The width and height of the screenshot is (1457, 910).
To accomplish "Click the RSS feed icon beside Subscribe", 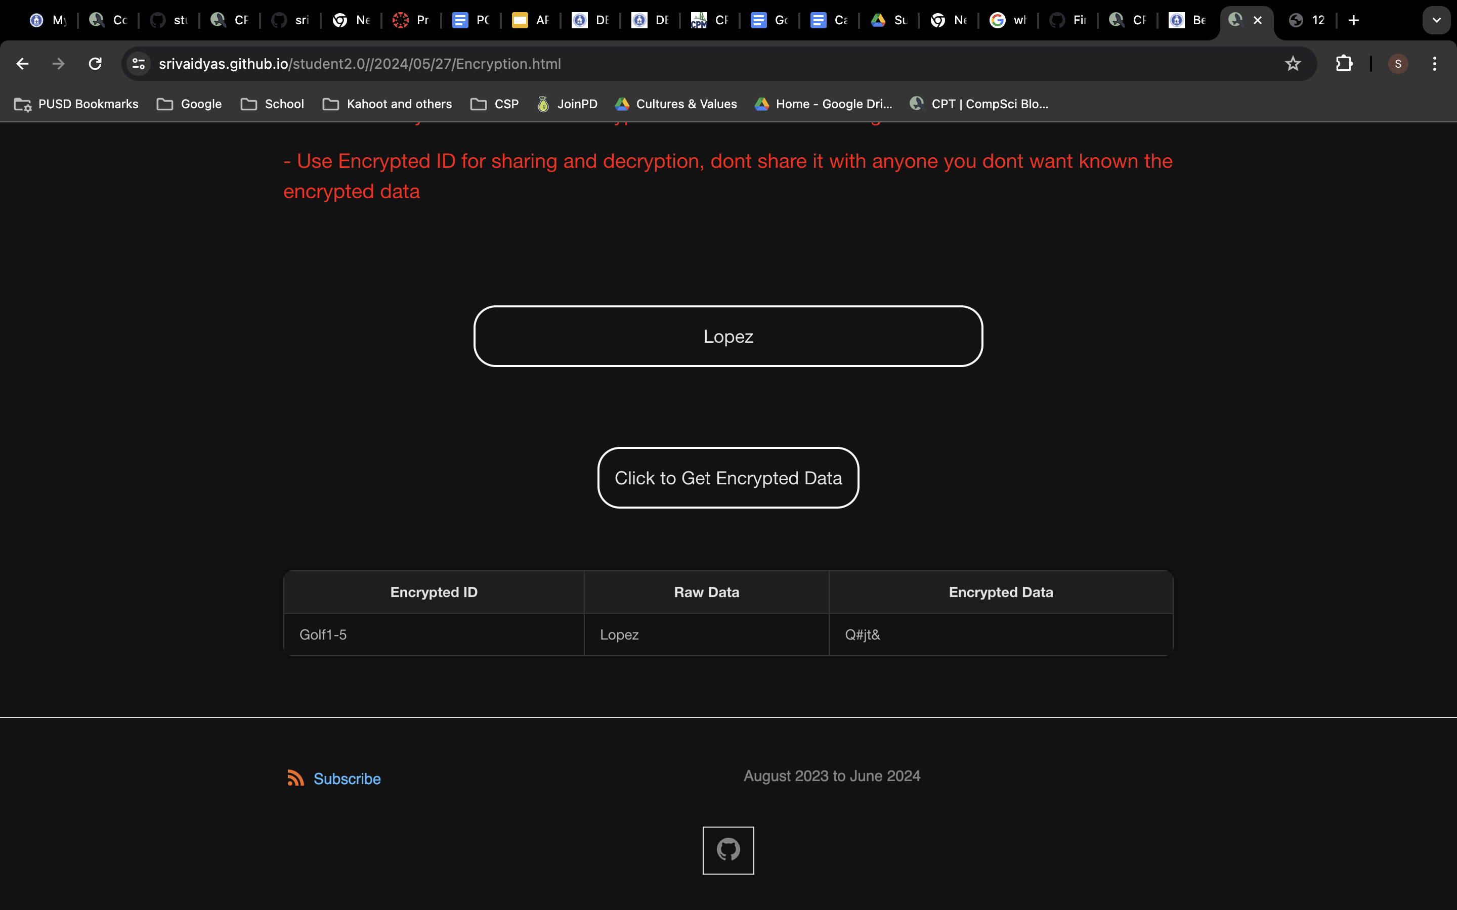I will 295,778.
